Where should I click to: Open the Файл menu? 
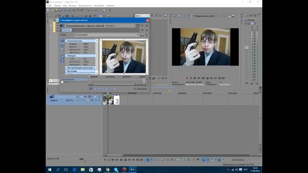coord(50,5)
